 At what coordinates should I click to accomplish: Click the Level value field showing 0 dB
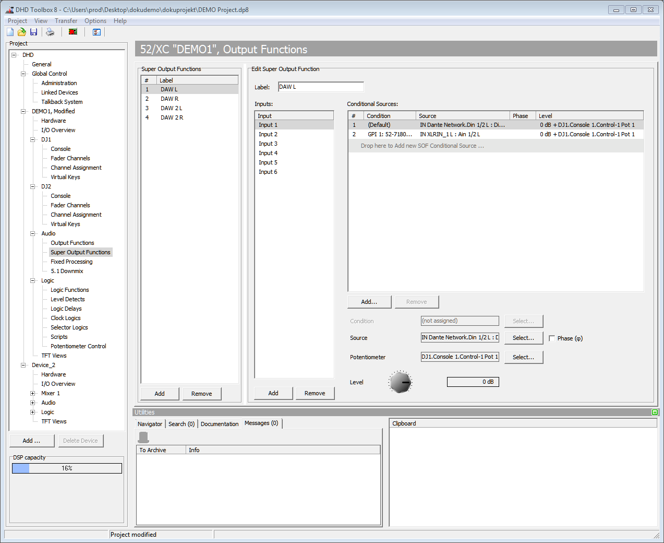[x=473, y=382]
